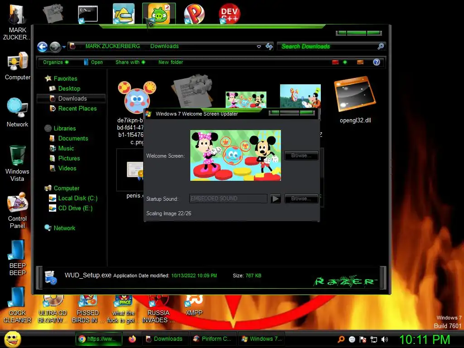Open the 10:11 PM clock

(x=425, y=339)
